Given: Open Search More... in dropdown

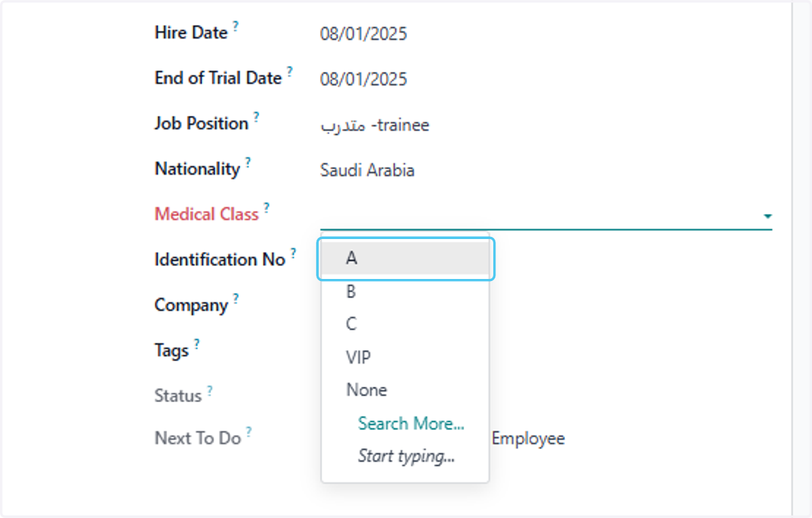Looking at the screenshot, I should tap(411, 423).
